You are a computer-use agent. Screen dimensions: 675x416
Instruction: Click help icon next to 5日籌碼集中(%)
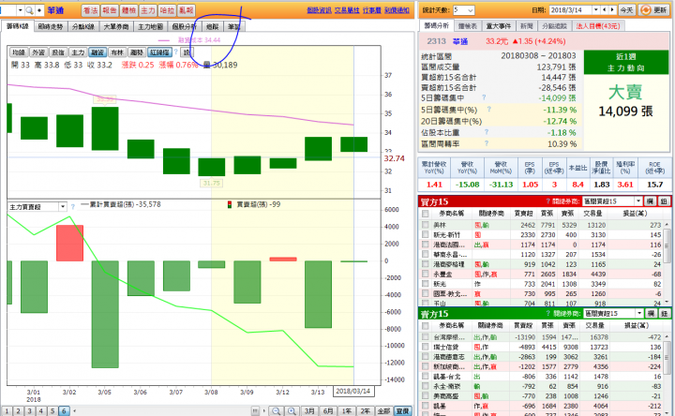pos(489,110)
